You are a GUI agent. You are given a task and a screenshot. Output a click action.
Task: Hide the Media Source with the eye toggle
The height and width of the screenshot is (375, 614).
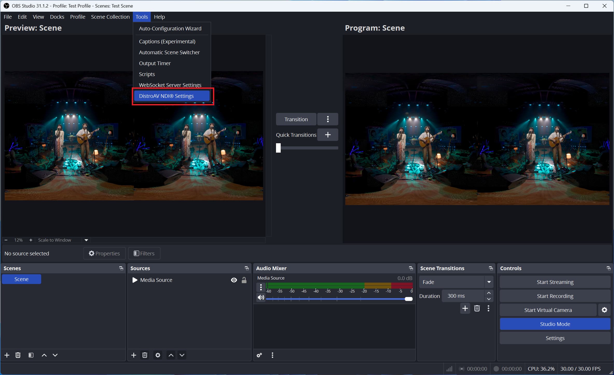tap(234, 280)
